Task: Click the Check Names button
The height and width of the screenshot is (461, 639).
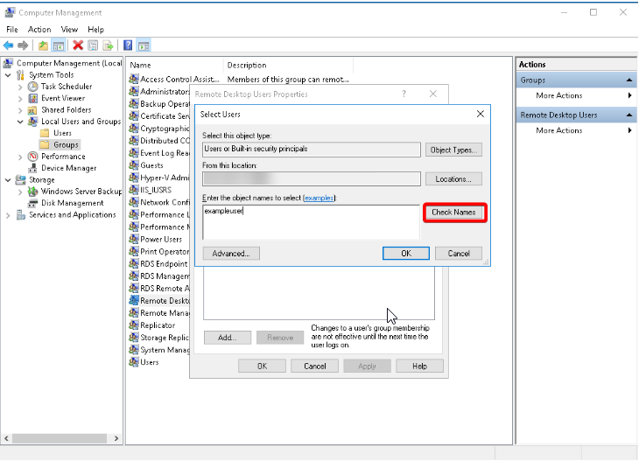Action: [x=453, y=213]
